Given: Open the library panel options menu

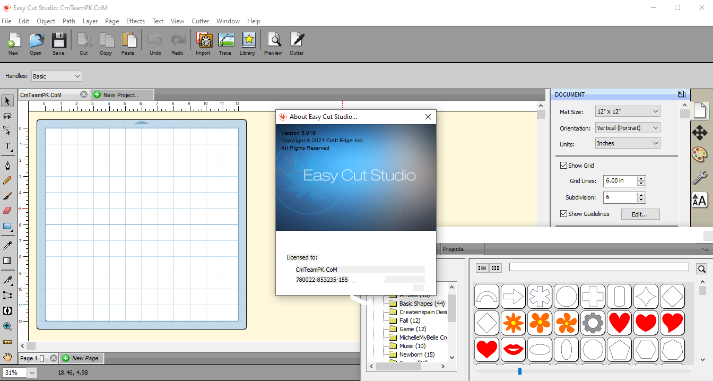Looking at the screenshot, I should click(705, 248).
